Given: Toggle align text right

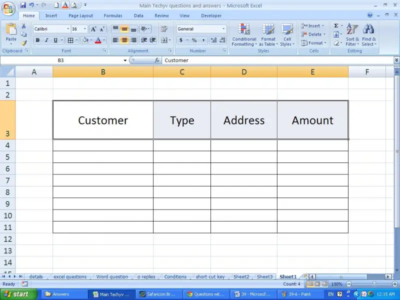Looking at the screenshot, I should (x=133, y=40).
